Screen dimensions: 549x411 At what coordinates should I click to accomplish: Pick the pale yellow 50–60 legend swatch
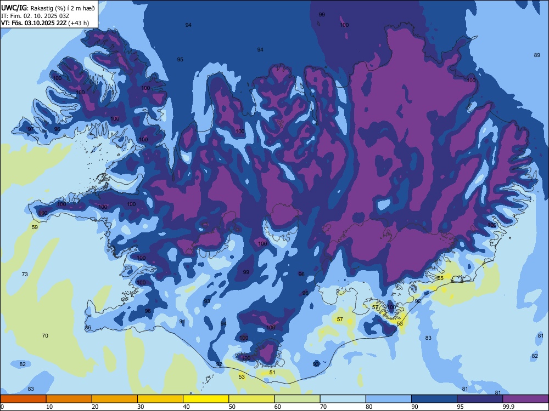pyautogui.click(x=251, y=399)
